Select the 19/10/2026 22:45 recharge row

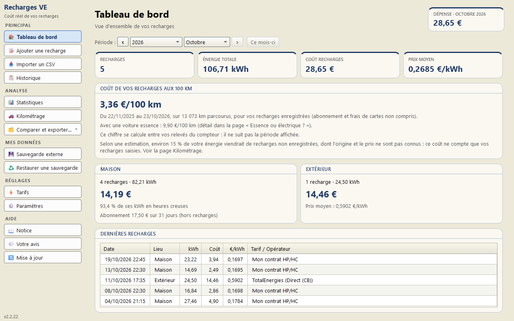[299, 259]
